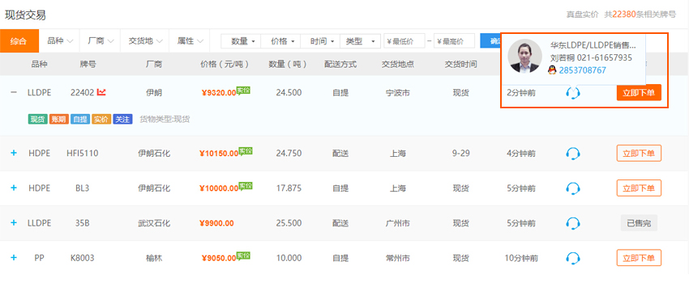
Task: Open the 属性 filter dropdown
Action: point(190,40)
